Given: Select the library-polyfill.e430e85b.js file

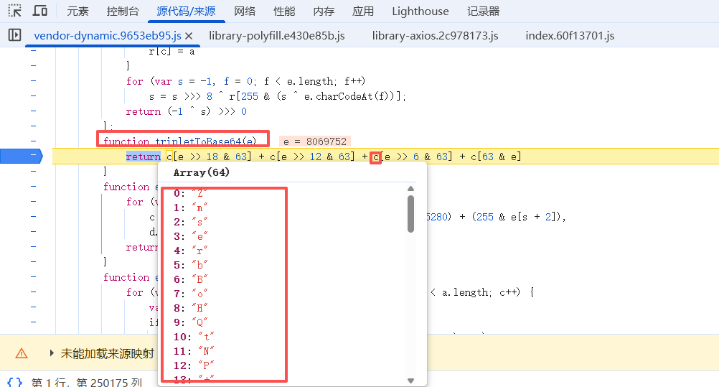Looking at the screenshot, I should click(277, 36).
